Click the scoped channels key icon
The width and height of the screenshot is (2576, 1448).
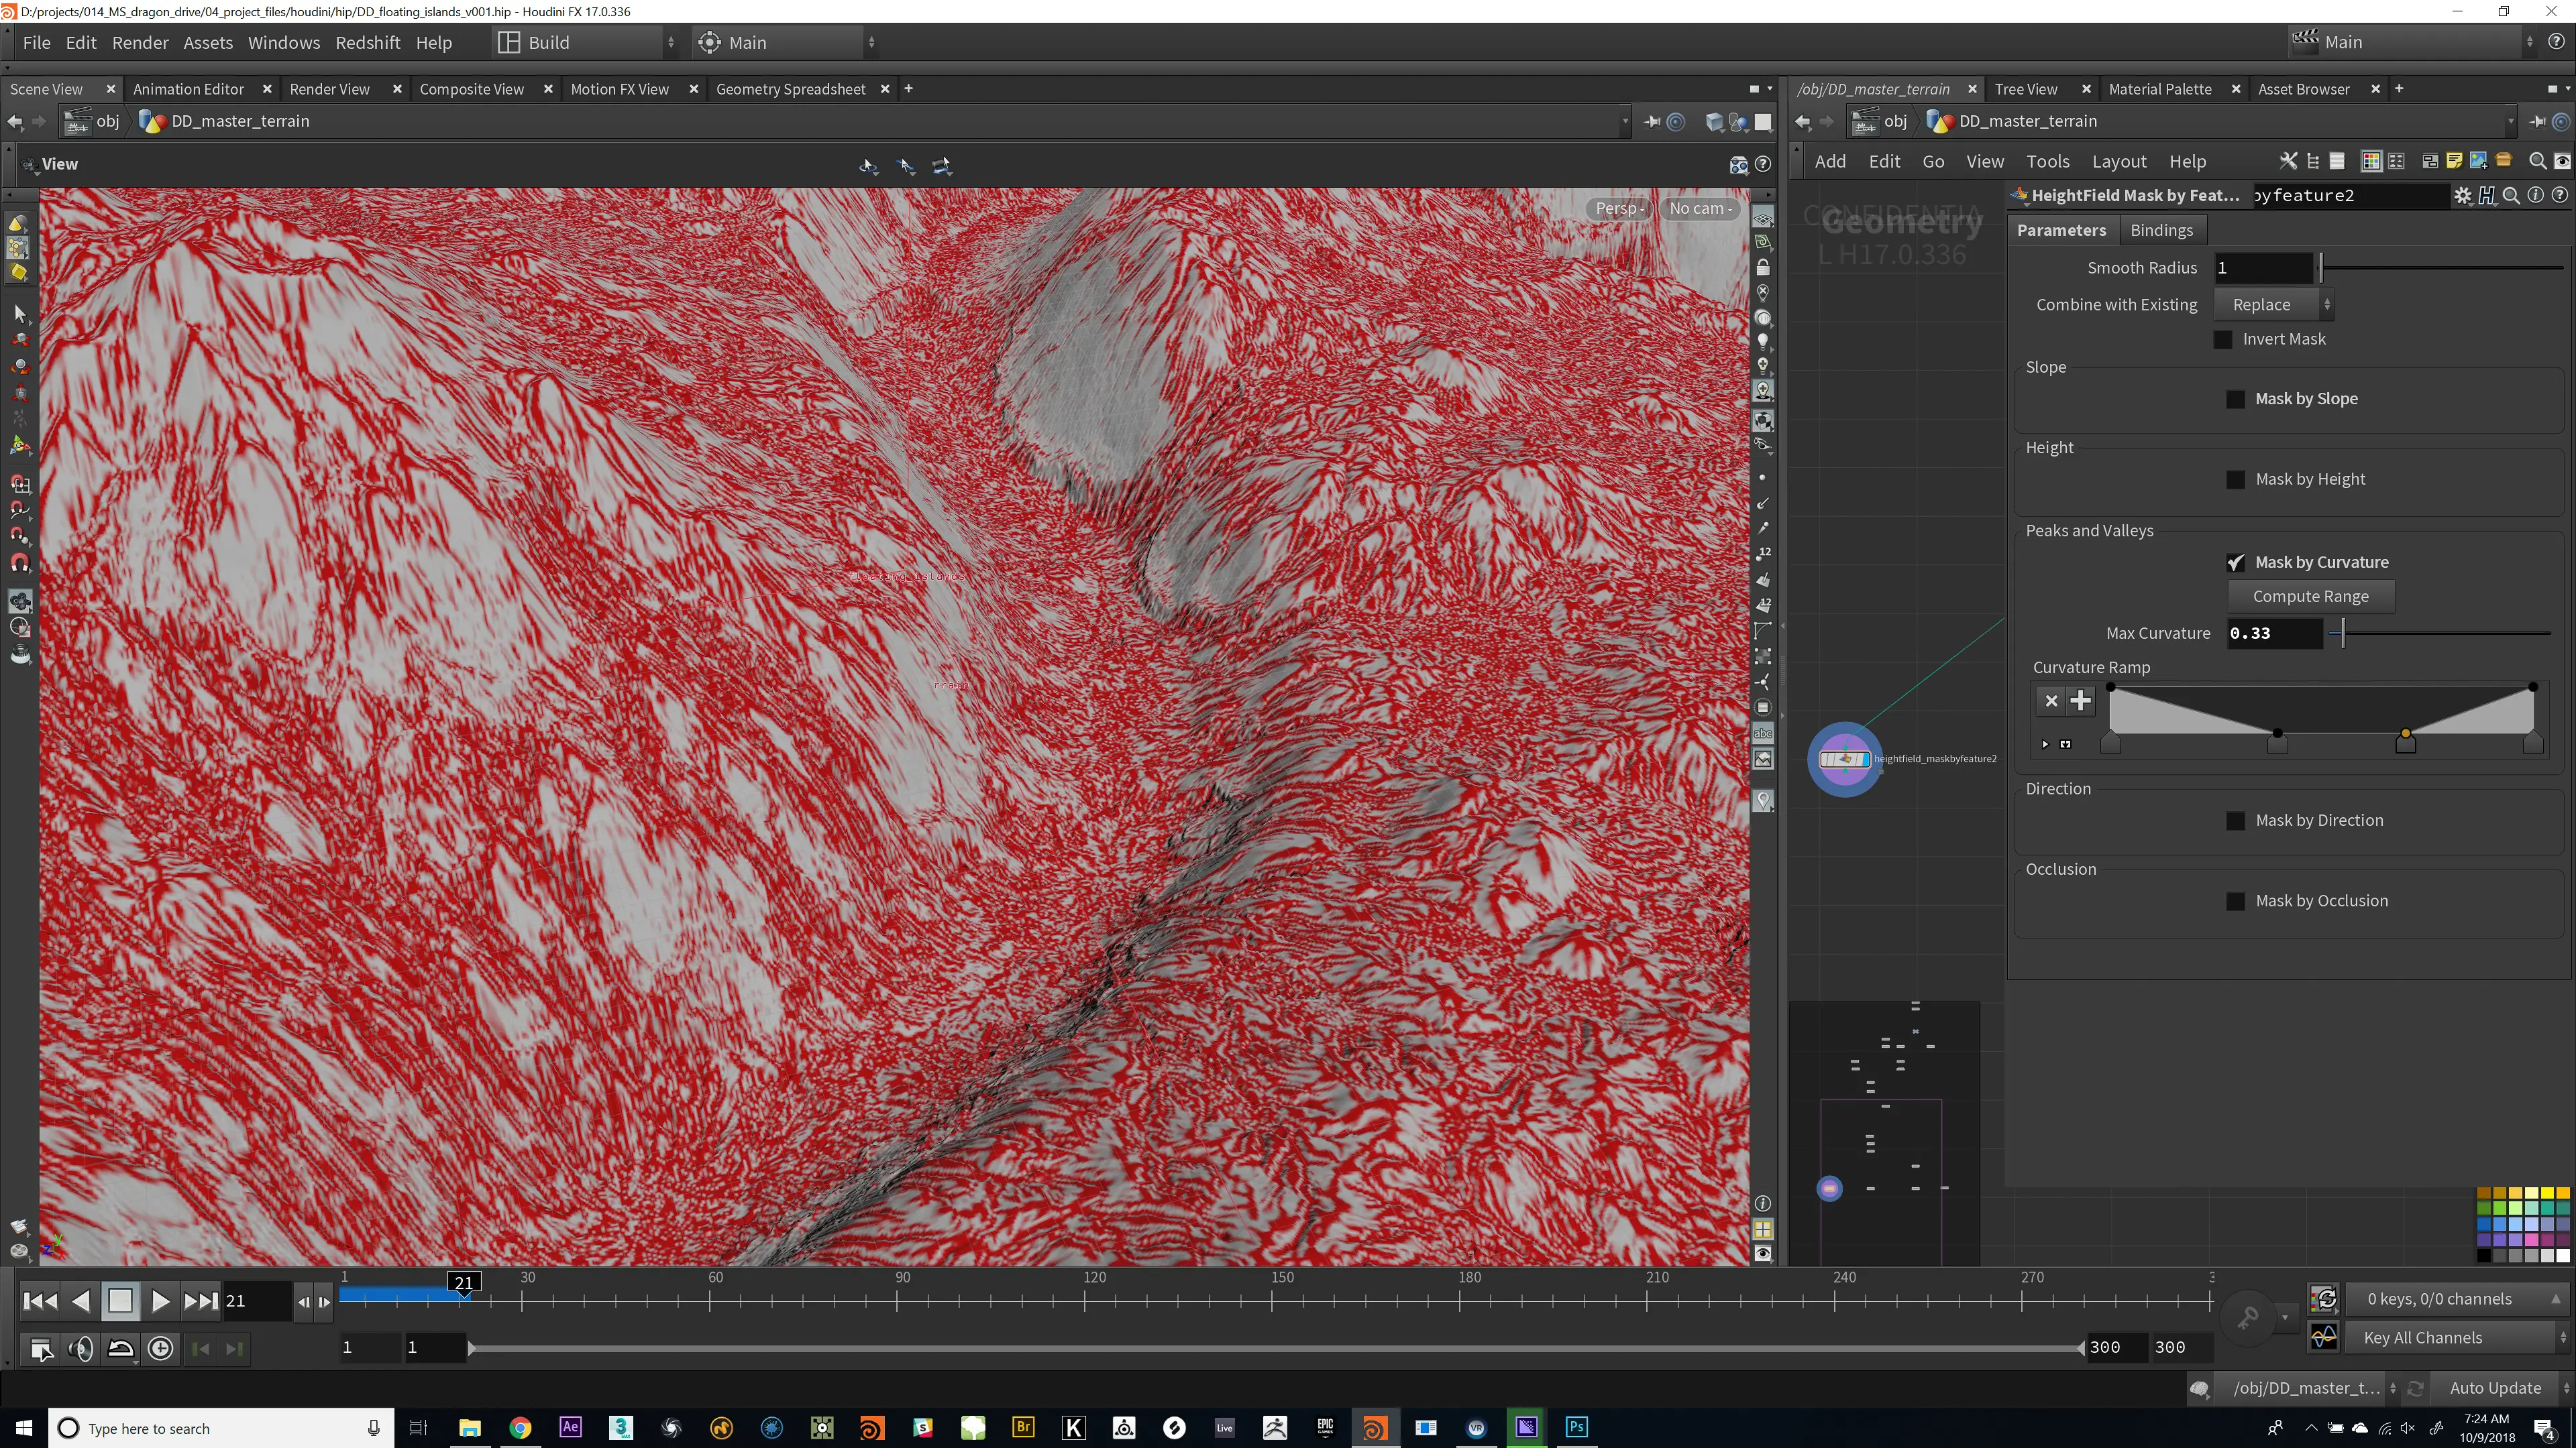2249,1317
